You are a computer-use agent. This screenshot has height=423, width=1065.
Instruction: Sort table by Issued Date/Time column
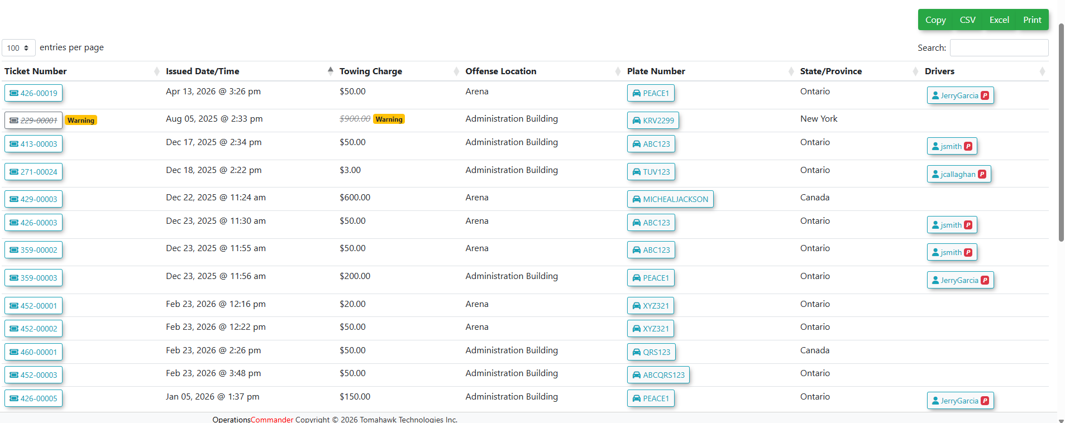click(x=202, y=71)
